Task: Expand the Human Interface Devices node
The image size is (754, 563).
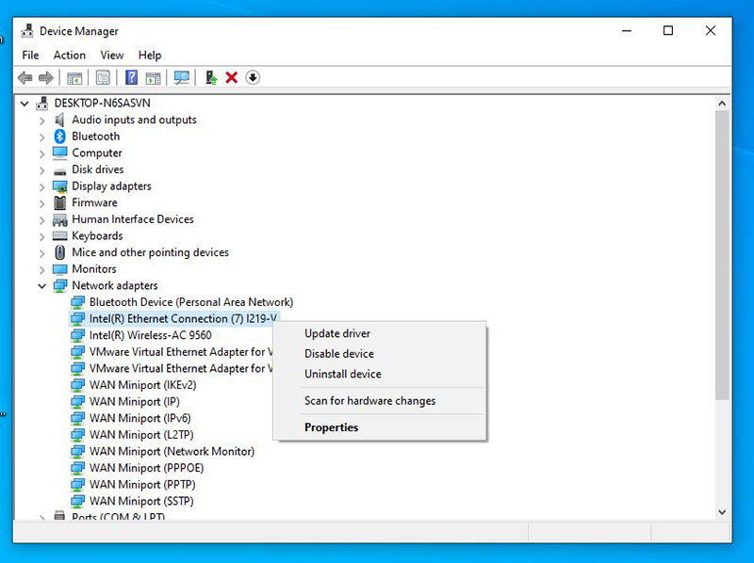Action: (41, 220)
